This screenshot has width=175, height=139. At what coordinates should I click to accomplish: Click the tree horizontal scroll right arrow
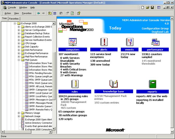click(50, 132)
